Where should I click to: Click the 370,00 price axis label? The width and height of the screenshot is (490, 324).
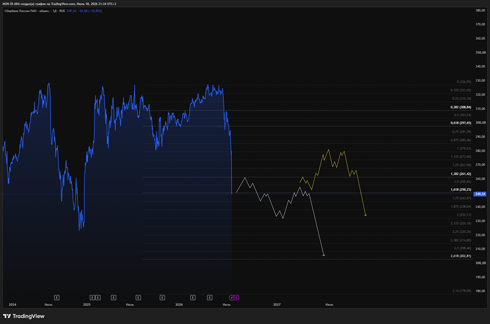(x=480, y=25)
